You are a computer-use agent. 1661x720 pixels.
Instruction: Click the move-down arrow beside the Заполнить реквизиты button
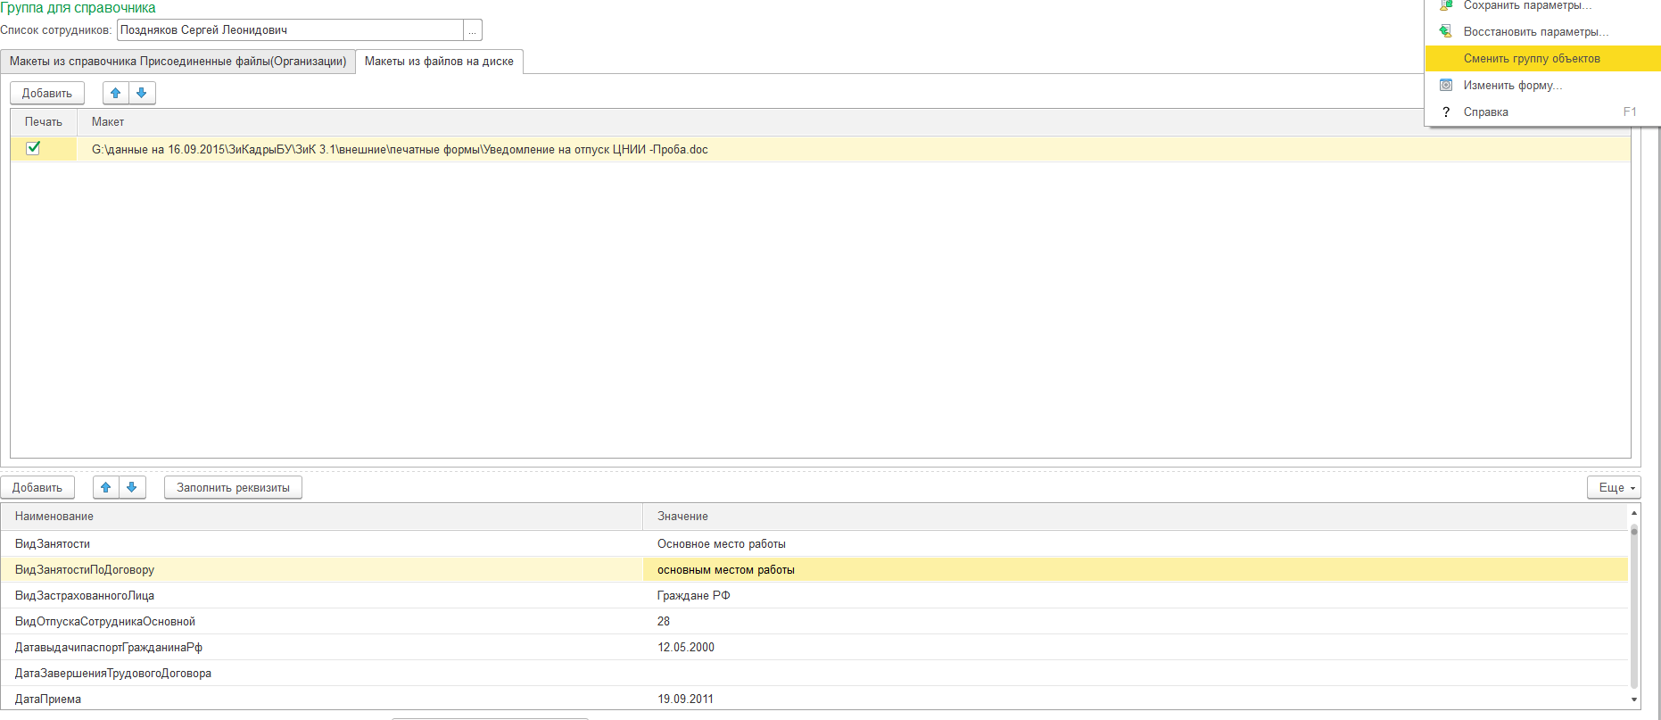click(x=132, y=487)
